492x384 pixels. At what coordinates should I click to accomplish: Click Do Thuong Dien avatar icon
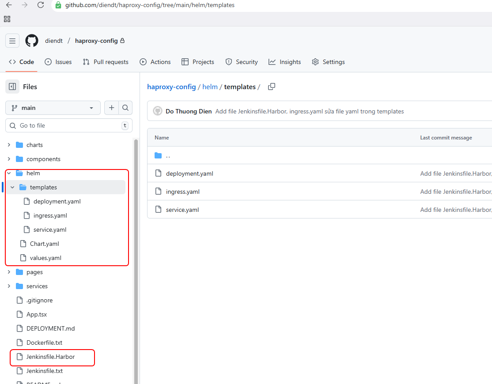click(x=157, y=111)
